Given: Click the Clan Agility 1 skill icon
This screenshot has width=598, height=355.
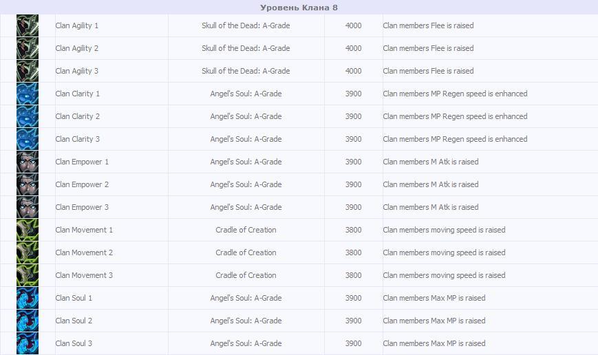Looking at the screenshot, I should (x=28, y=26).
